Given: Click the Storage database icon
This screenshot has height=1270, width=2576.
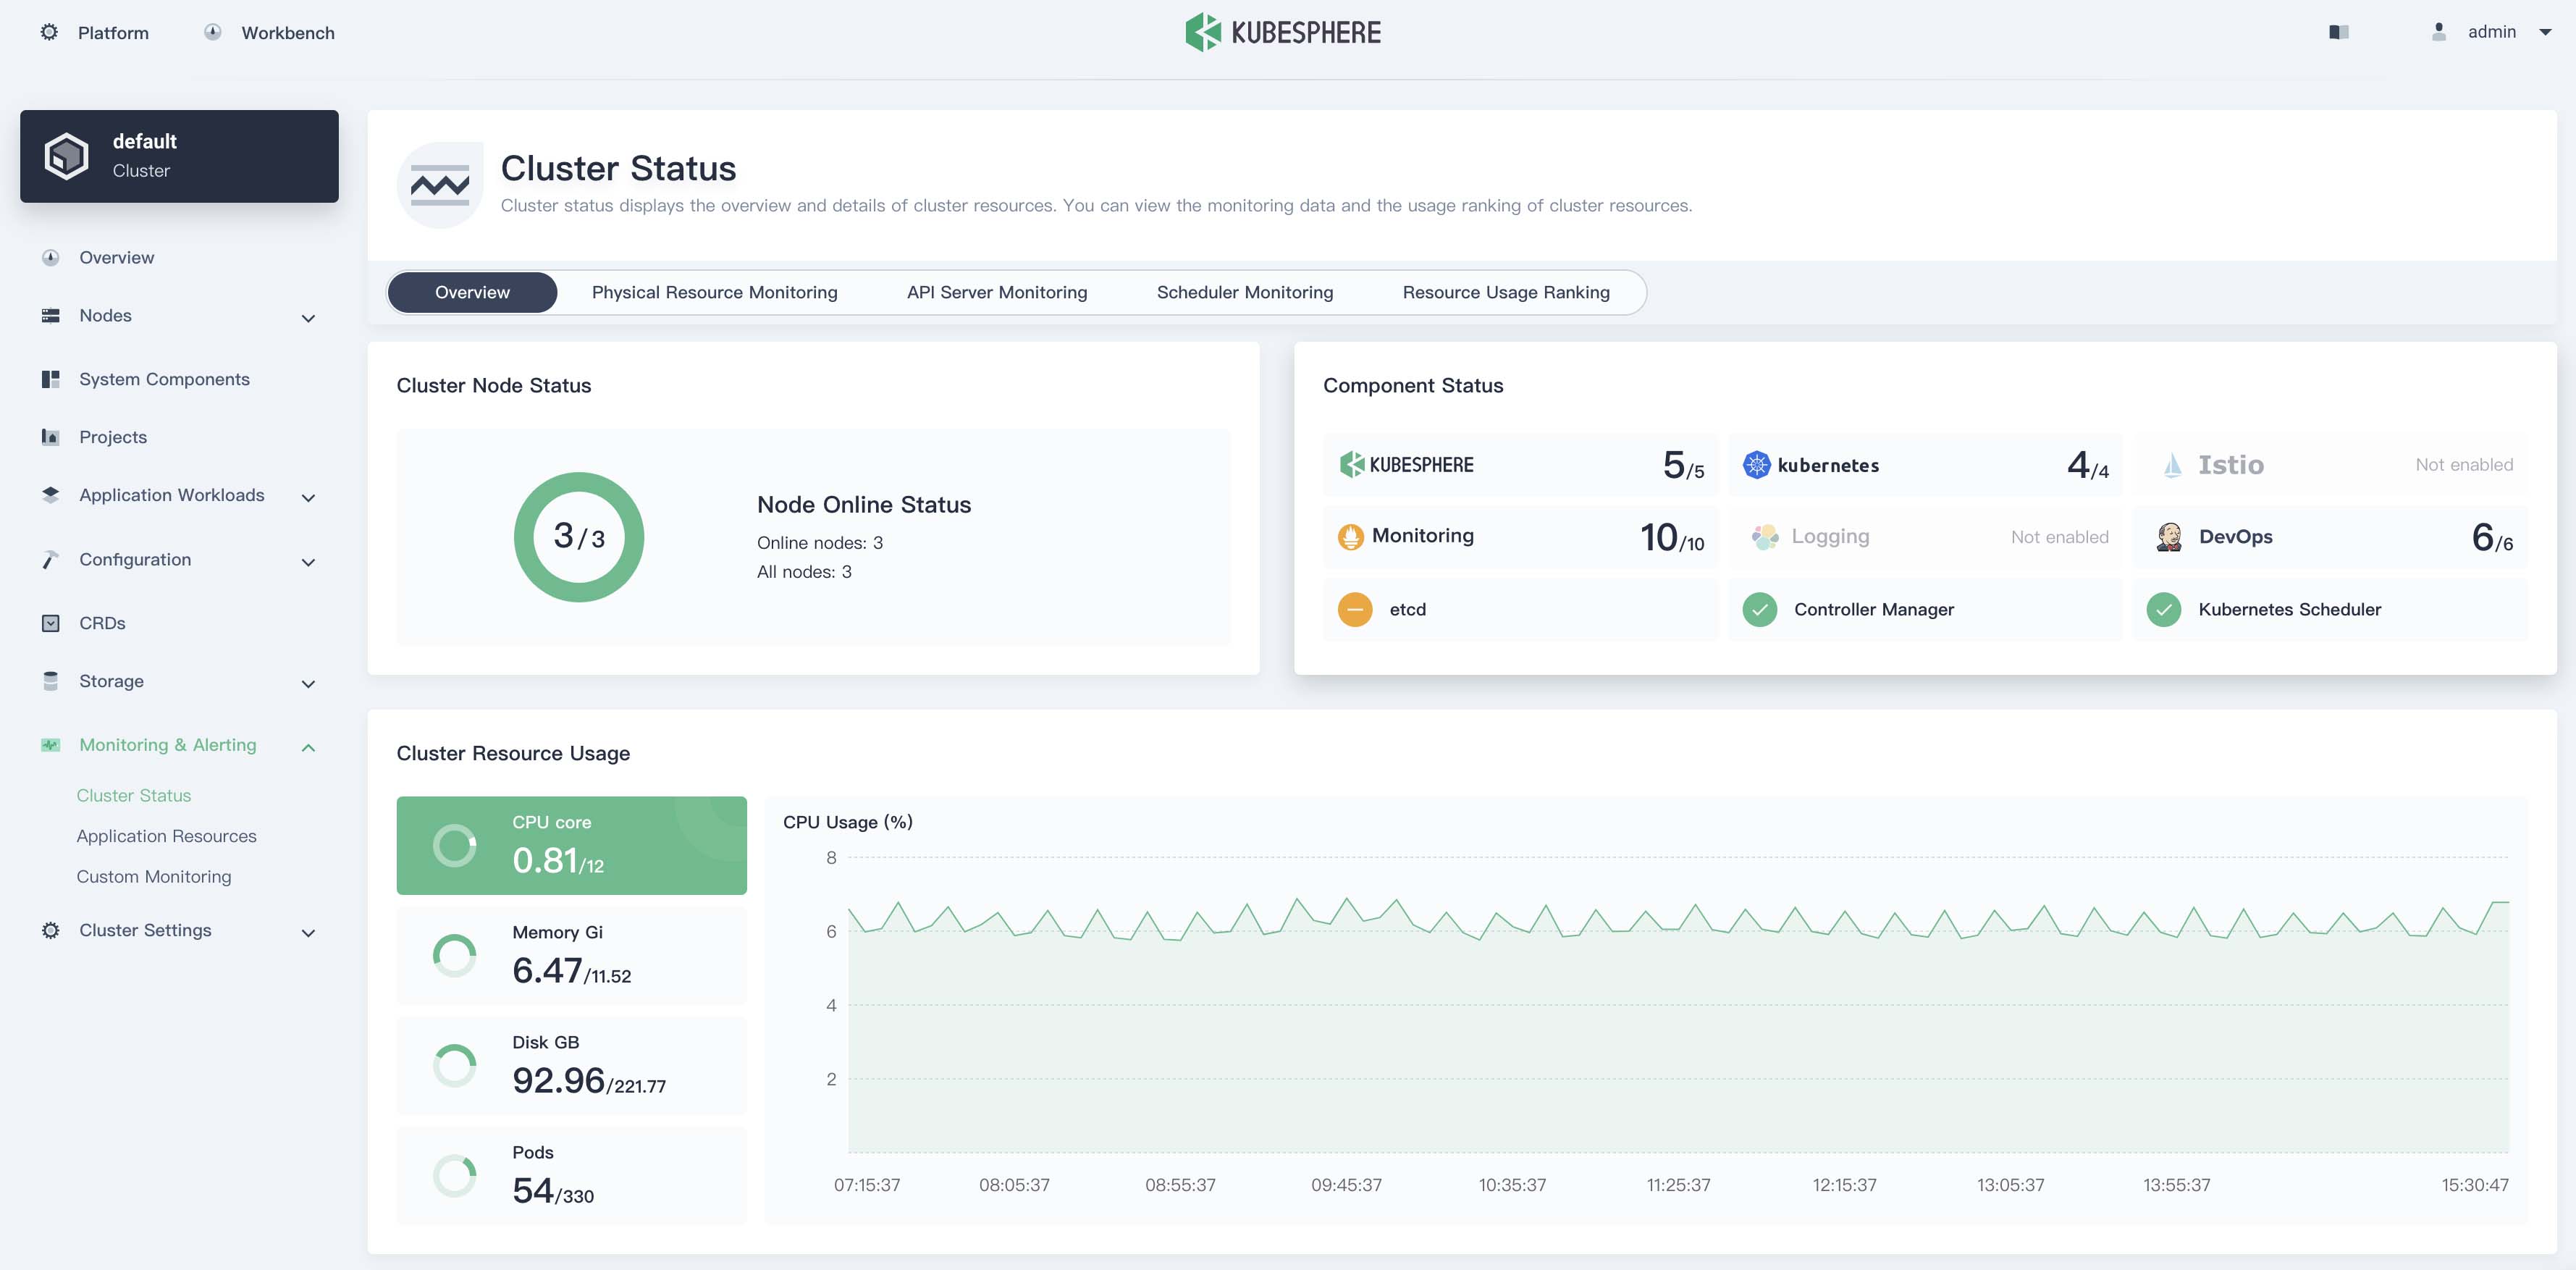Looking at the screenshot, I should [x=51, y=681].
